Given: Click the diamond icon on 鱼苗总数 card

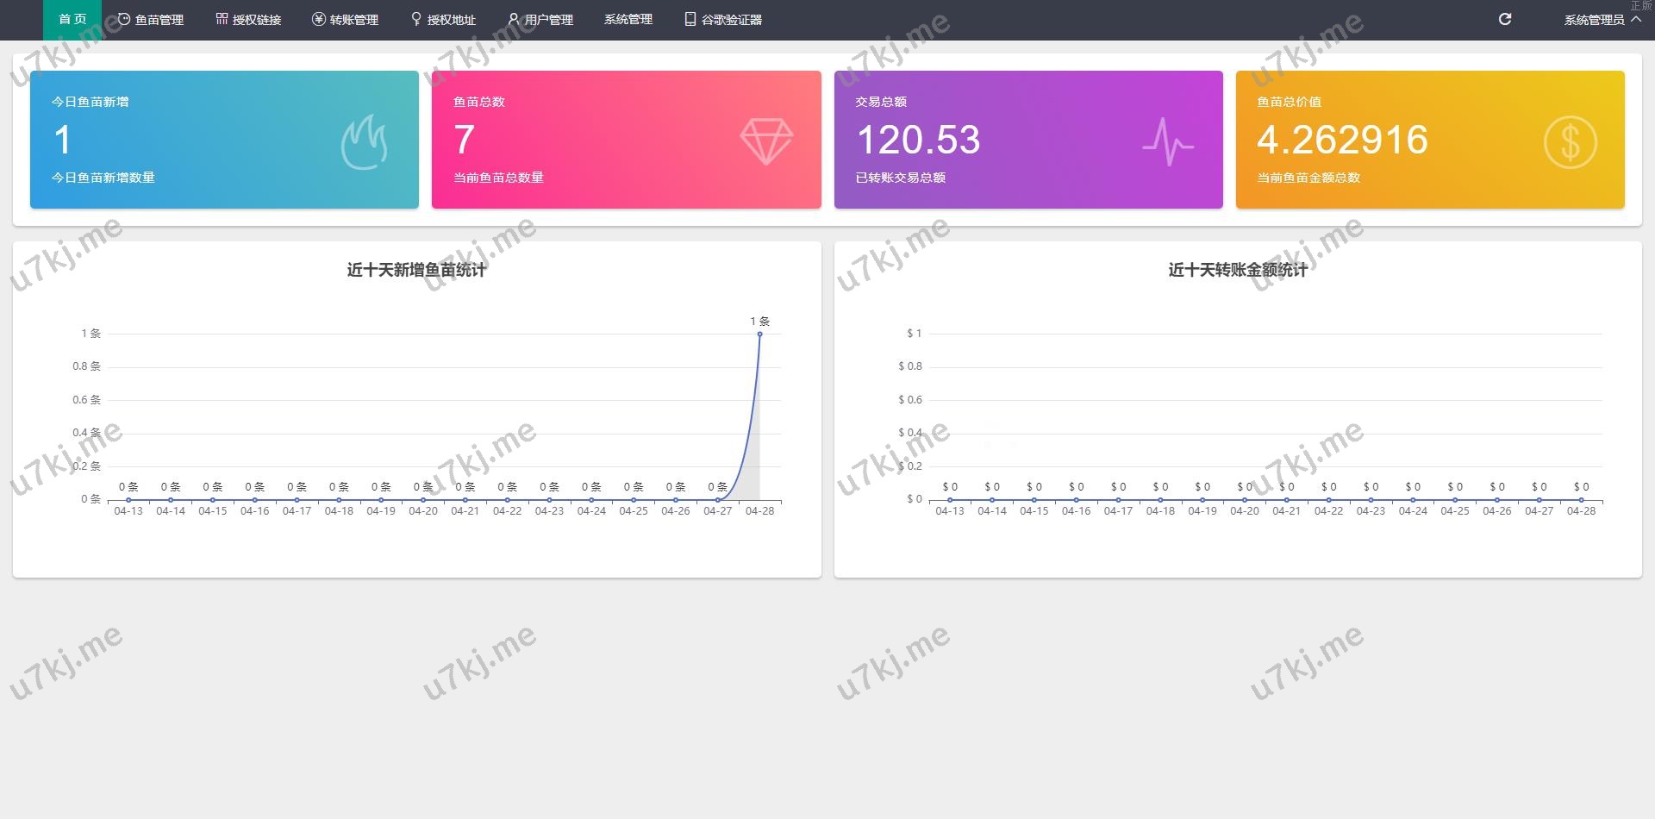Looking at the screenshot, I should pyautogui.click(x=766, y=141).
